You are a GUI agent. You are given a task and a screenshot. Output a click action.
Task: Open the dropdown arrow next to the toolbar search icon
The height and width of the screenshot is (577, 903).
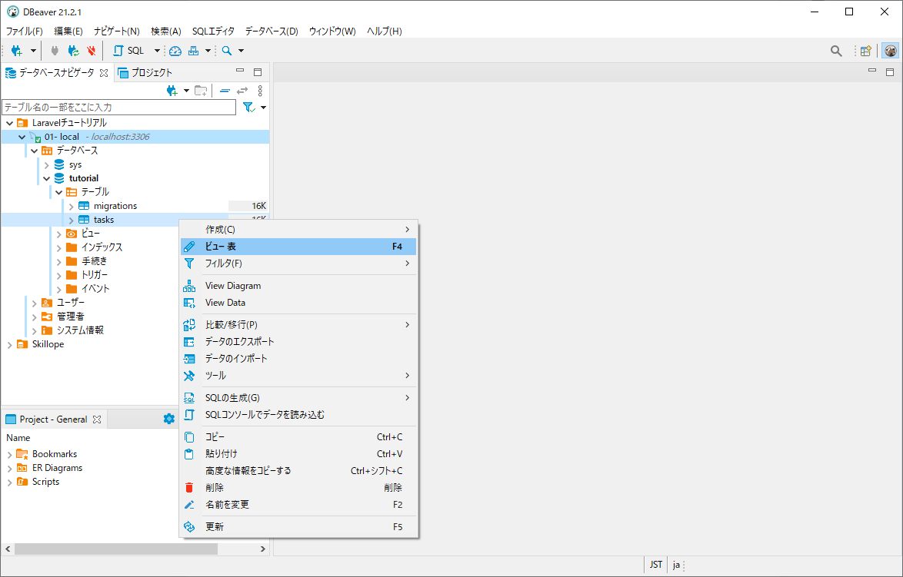click(241, 51)
